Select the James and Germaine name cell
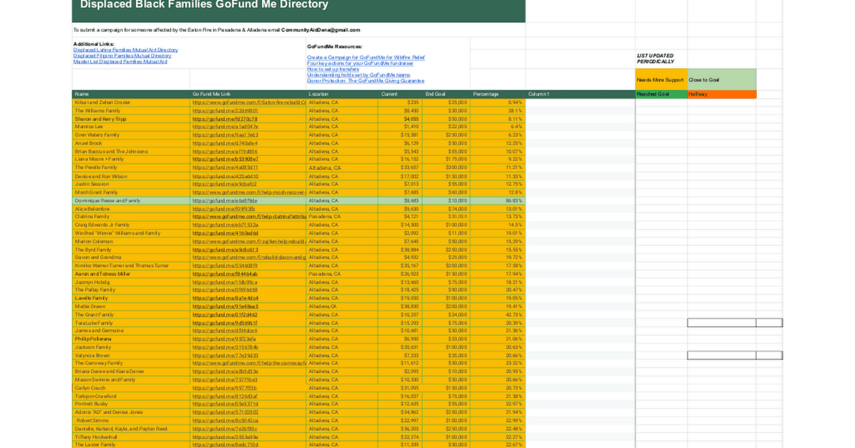The image size is (855, 448). (x=131, y=330)
